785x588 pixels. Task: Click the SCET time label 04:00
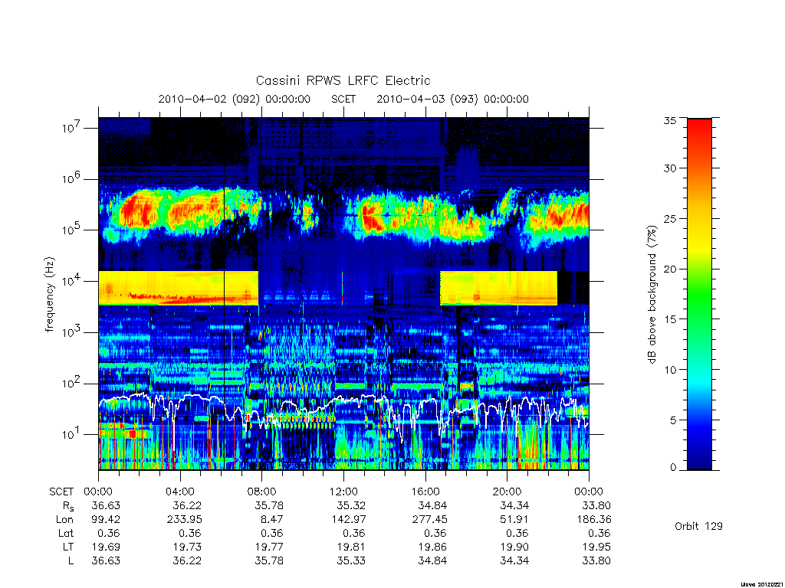179,492
